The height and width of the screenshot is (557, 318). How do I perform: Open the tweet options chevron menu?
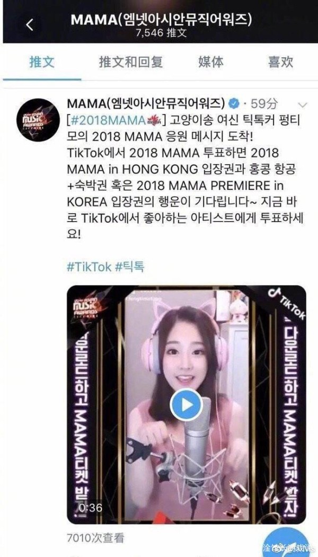click(x=303, y=105)
